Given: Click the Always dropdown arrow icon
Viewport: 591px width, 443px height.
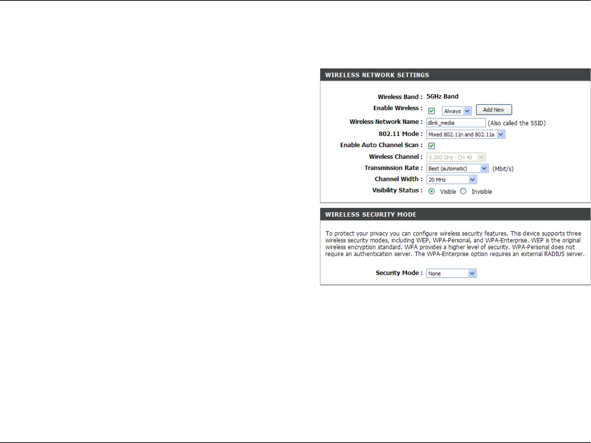Looking at the screenshot, I should click(x=467, y=111).
